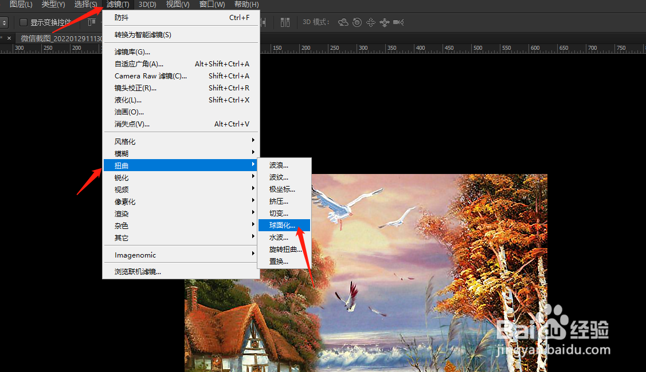Open the 视图(V) menu
Viewport: 646px width, 372px height.
click(178, 5)
